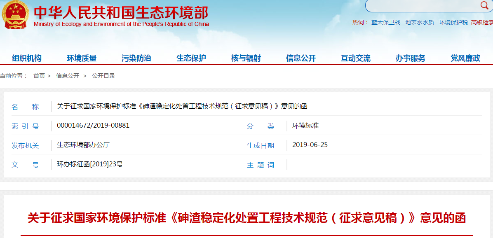Click the hot word 环境保护税
The width and height of the screenshot is (493, 238).
[453, 23]
